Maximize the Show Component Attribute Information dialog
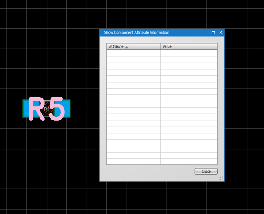264x214 pixels. point(213,32)
